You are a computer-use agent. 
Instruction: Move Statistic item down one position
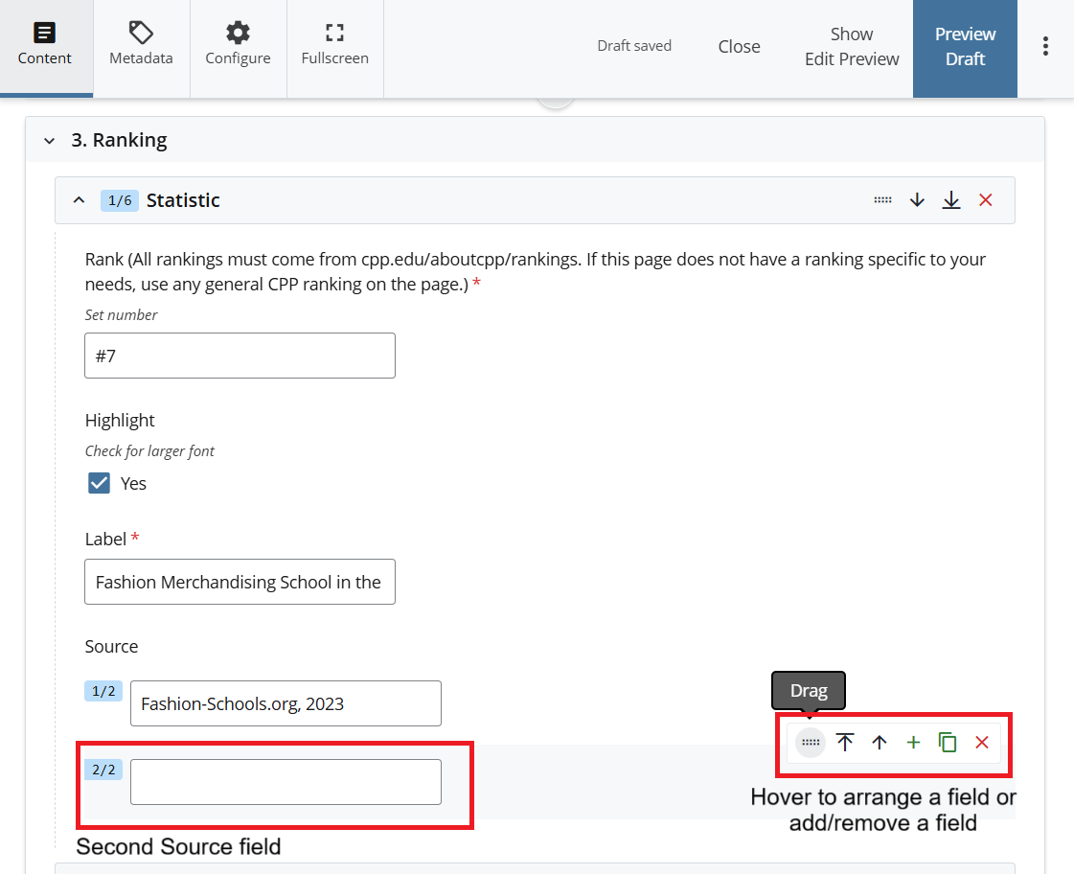917,200
